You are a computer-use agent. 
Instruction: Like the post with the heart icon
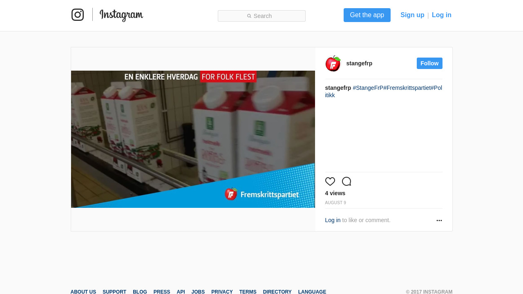coord(330,181)
